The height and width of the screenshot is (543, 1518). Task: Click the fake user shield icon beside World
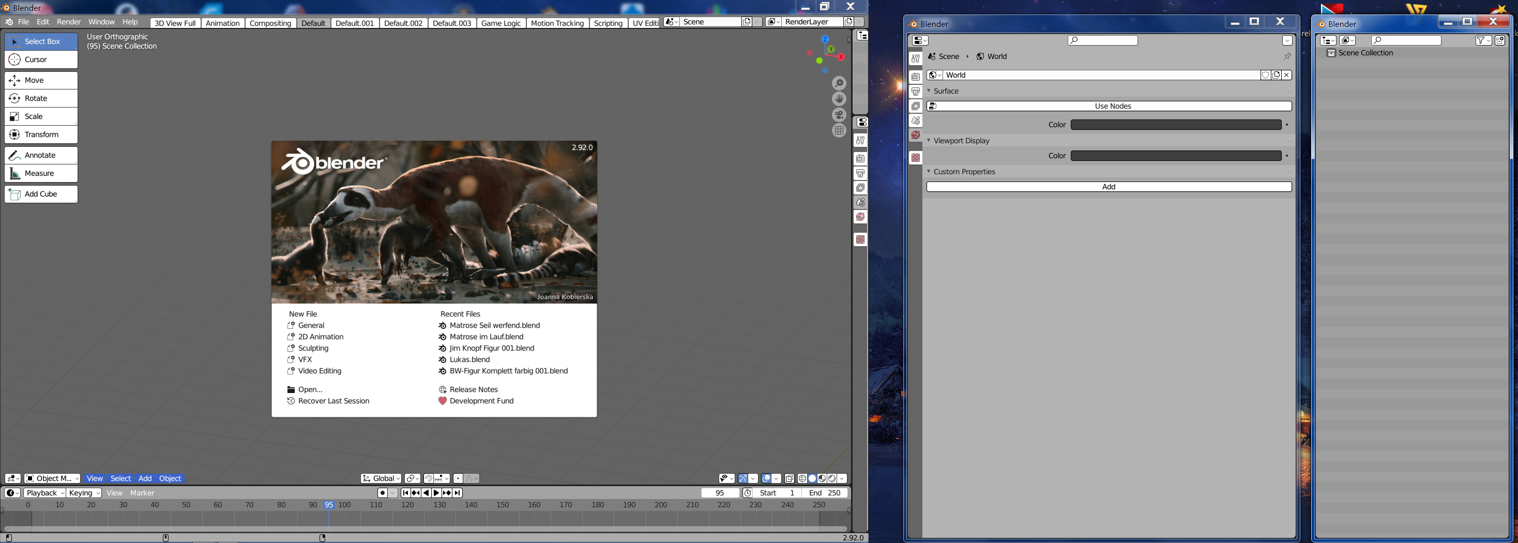1265,76
